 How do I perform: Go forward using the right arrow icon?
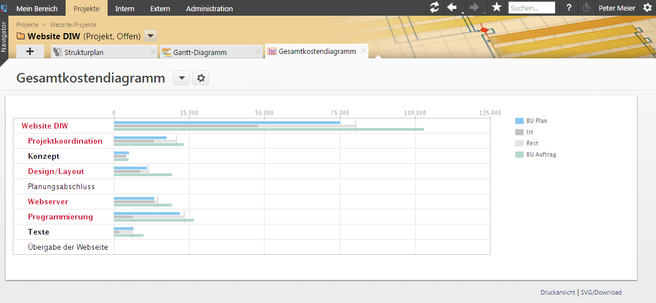click(474, 7)
